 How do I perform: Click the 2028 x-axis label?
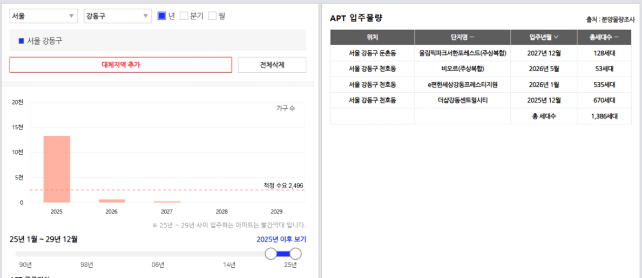point(222,212)
